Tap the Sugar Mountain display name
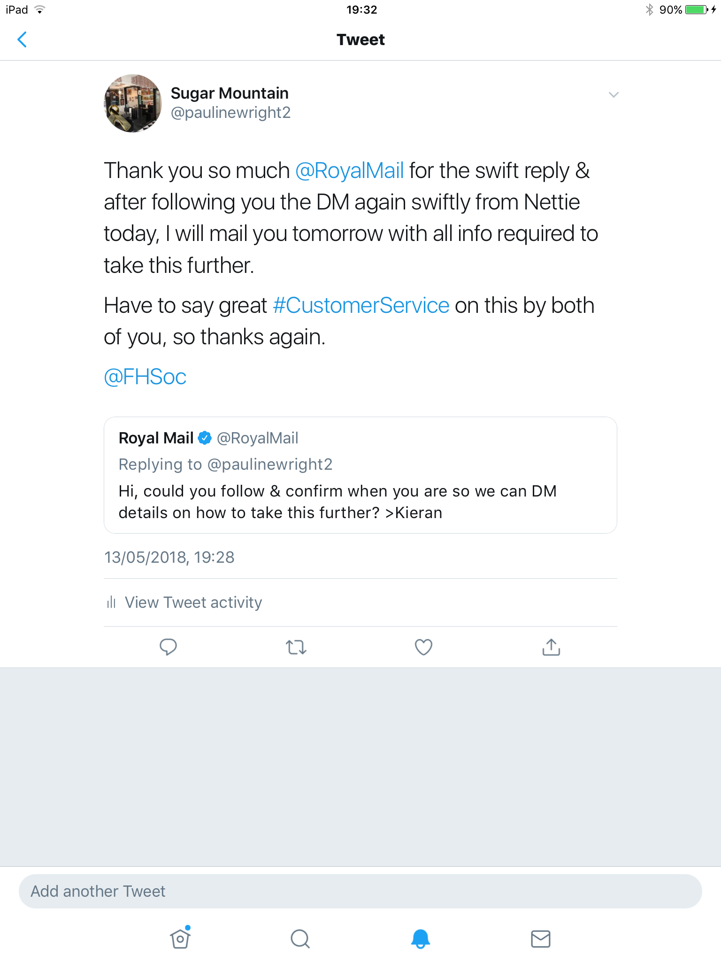721x962 pixels. 230,93
